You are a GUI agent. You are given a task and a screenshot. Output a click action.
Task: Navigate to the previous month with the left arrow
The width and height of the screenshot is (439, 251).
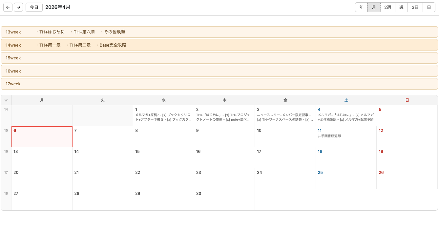[8, 7]
